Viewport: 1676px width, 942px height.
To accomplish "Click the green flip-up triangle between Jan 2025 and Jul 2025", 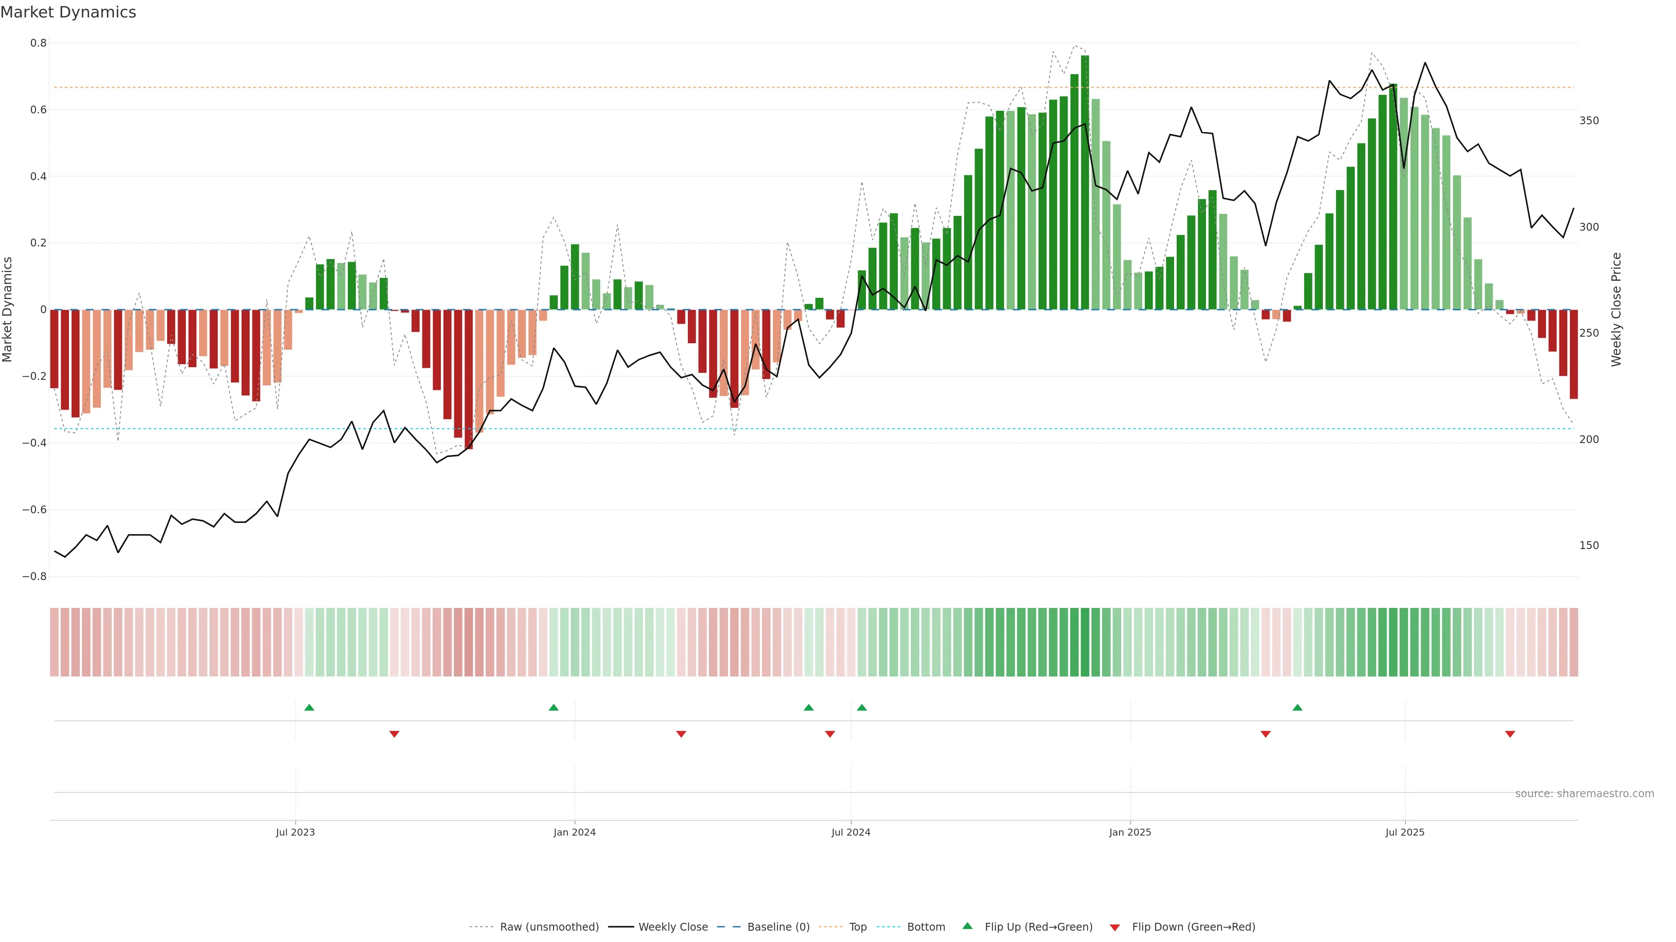I will tap(1297, 707).
